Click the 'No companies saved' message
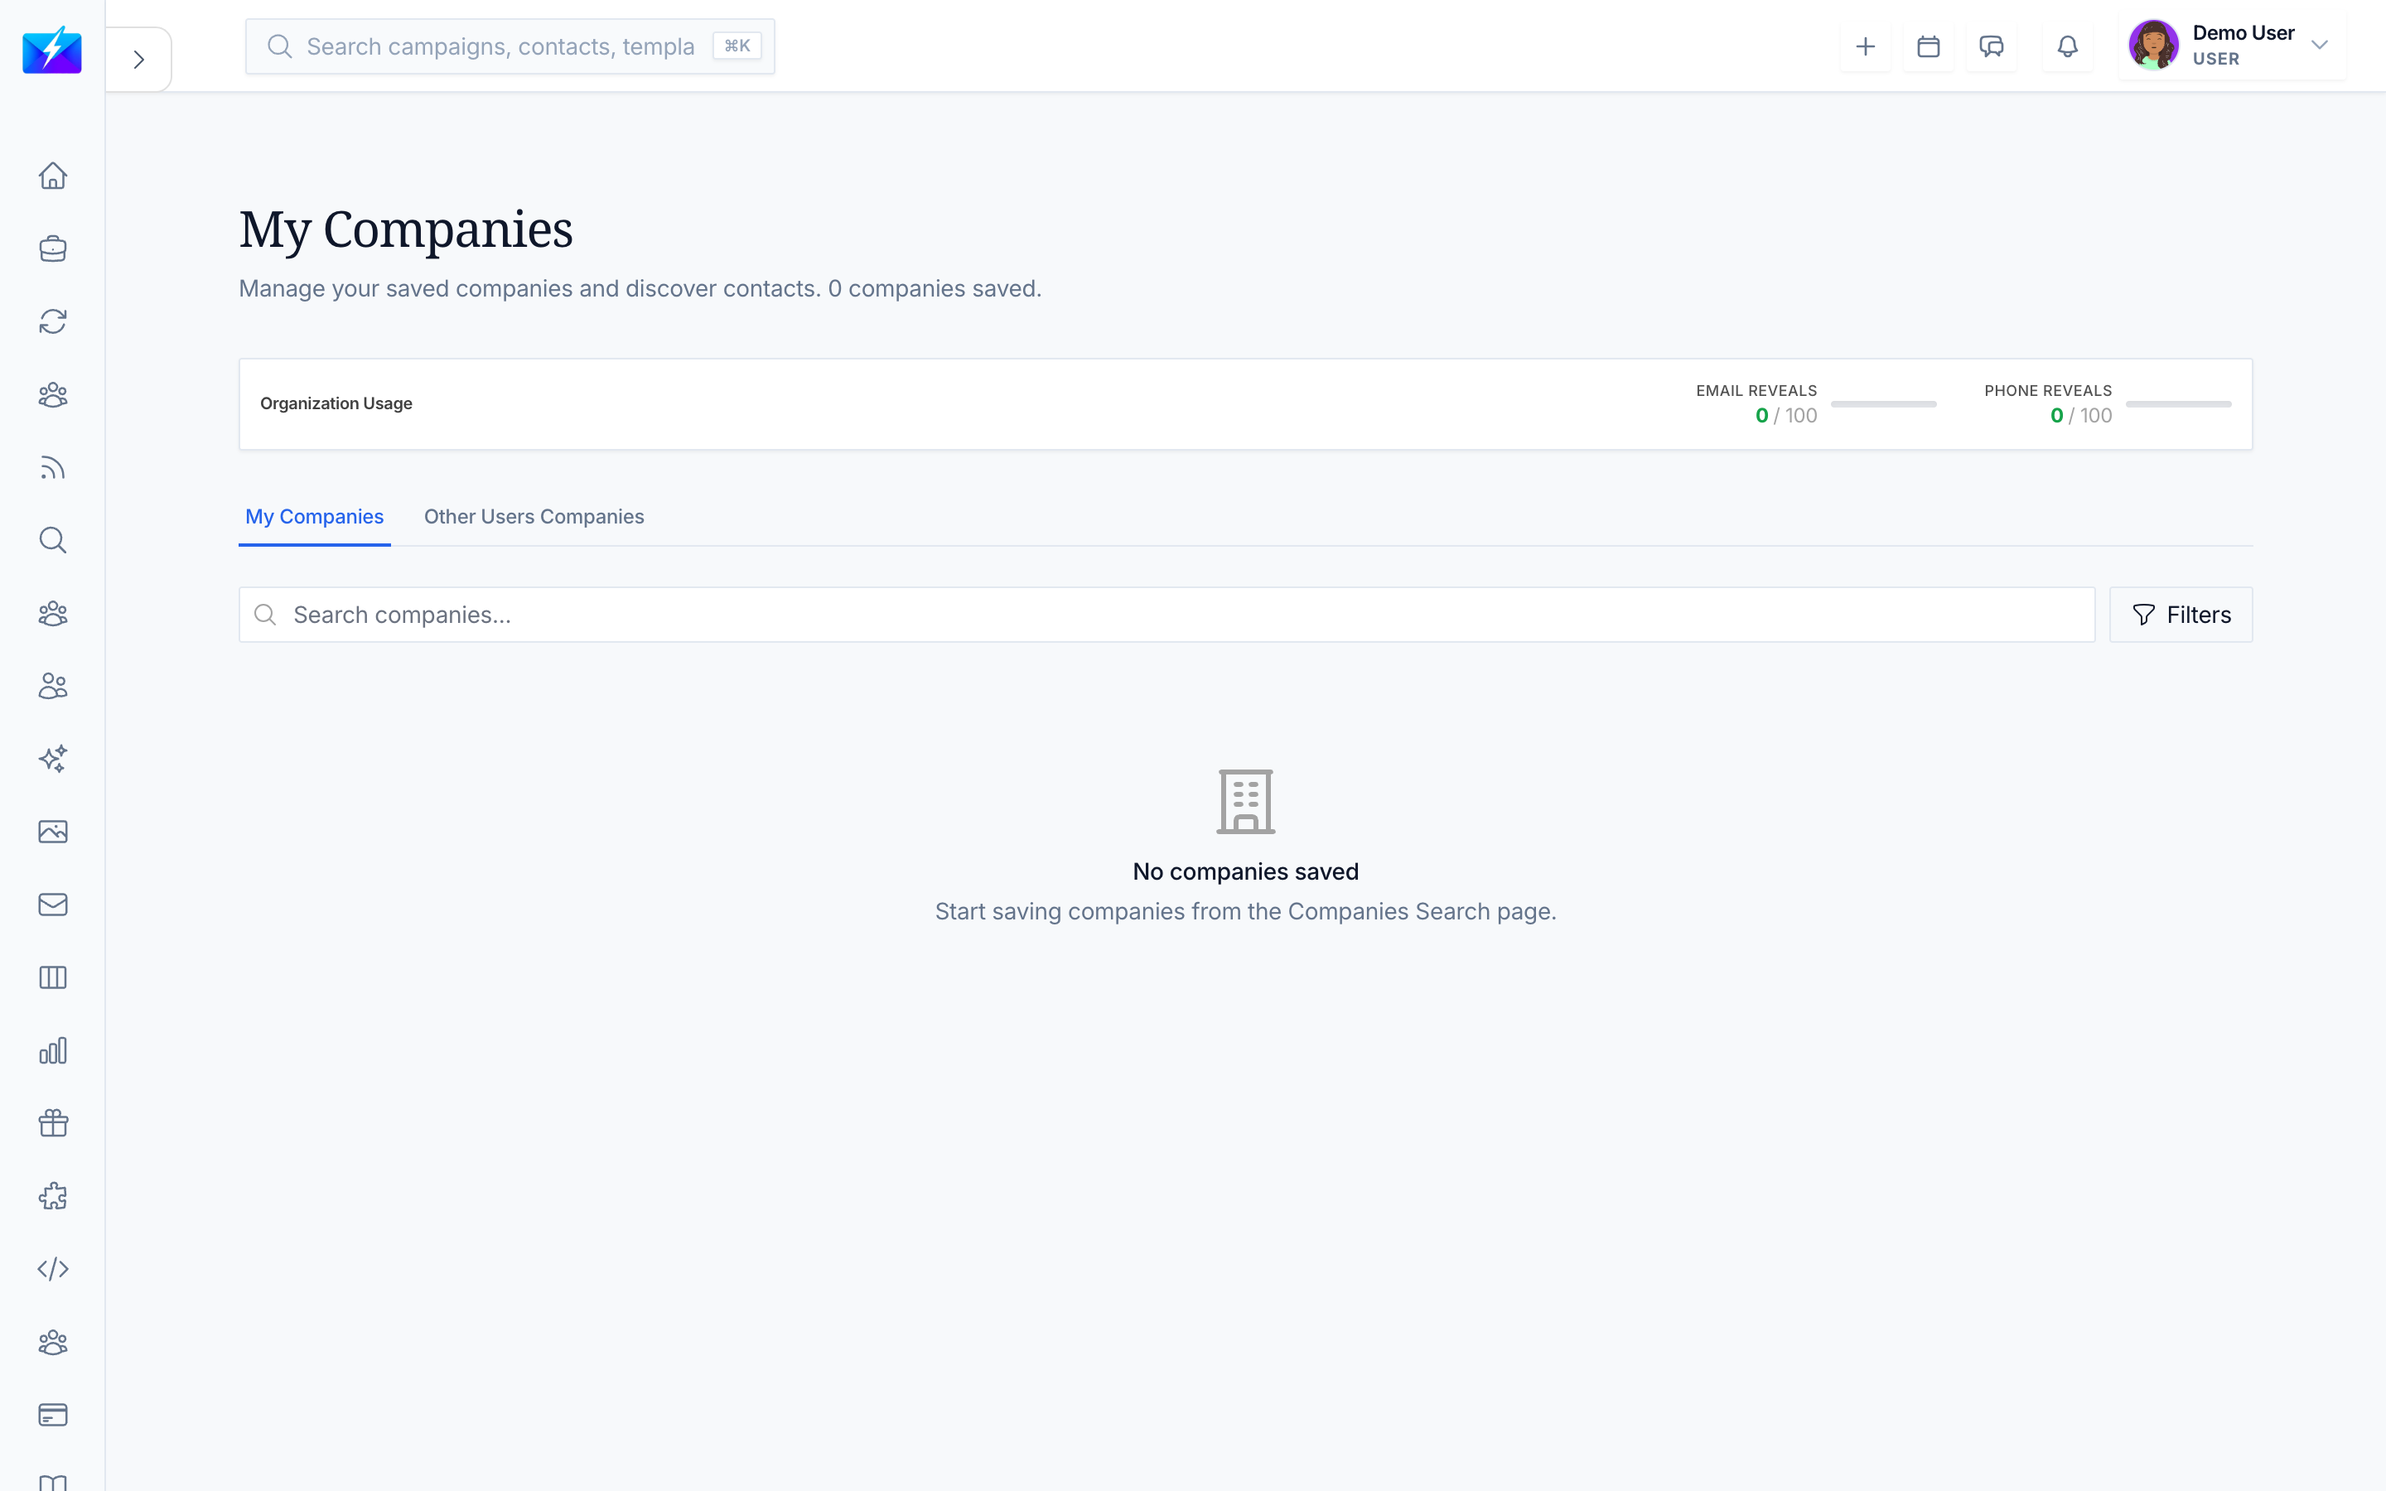The image size is (2386, 1491). (x=1245, y=871)
